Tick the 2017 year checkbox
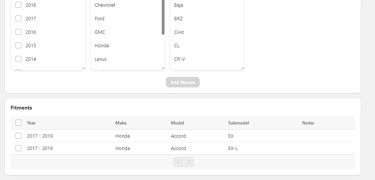Screen dimensions: 375x180 pos(18,18)
